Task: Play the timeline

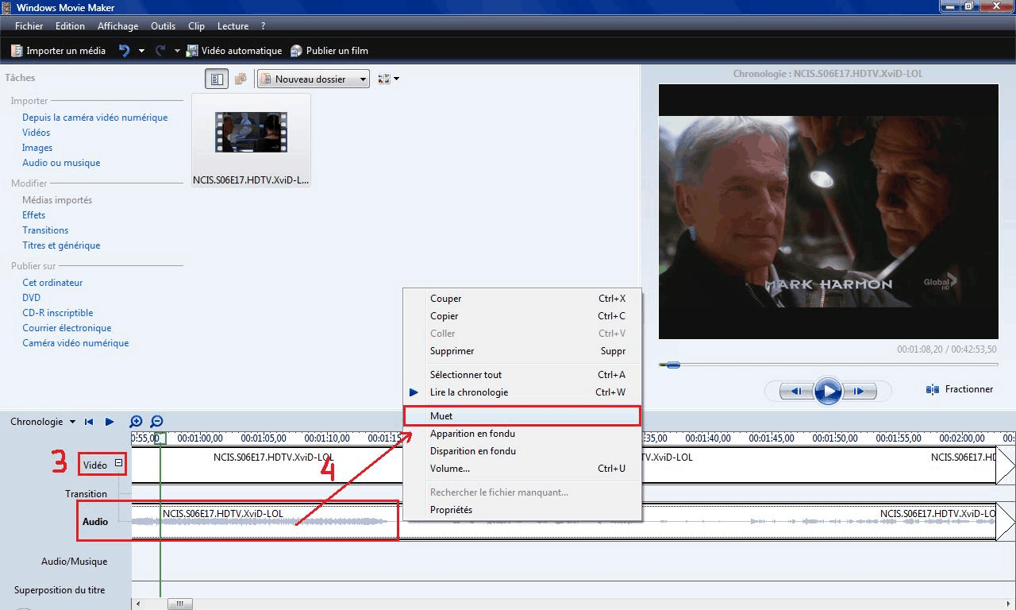Action: pos(110,422)
